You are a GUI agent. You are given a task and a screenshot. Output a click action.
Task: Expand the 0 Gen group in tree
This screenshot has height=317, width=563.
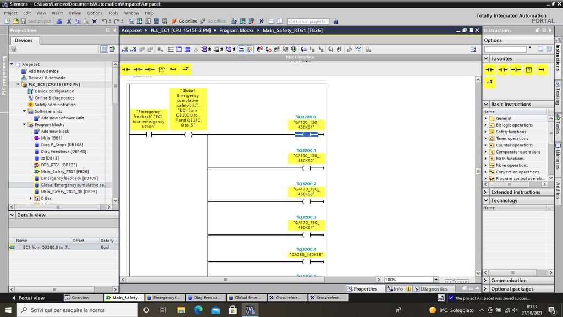(x=31, y=198)
